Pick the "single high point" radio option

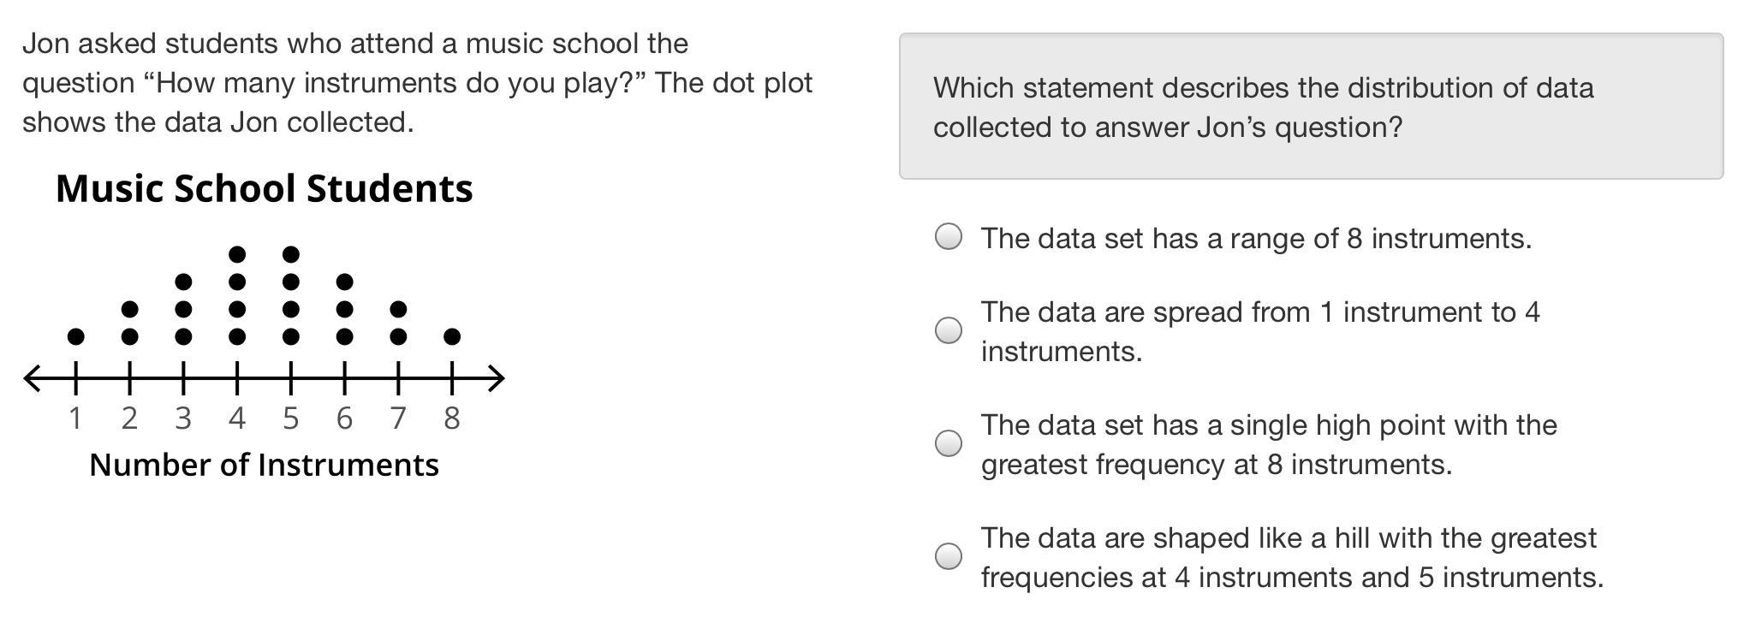pyautogui.click(x=948, y=443)
